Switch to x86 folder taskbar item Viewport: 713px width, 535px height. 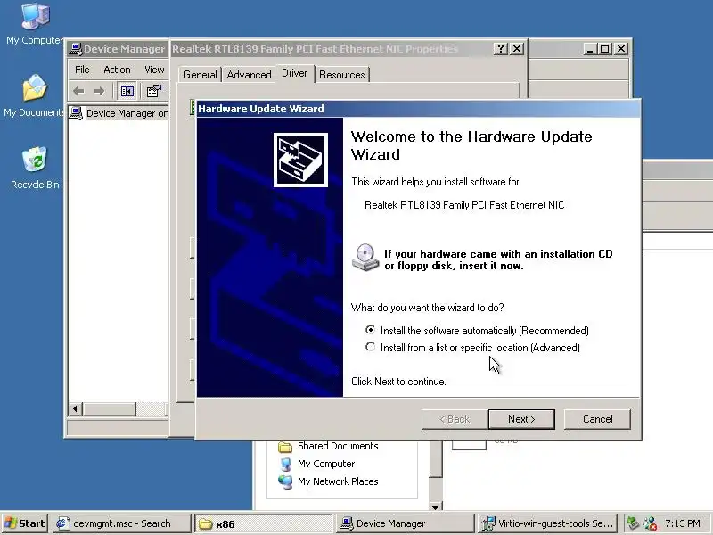264,523
